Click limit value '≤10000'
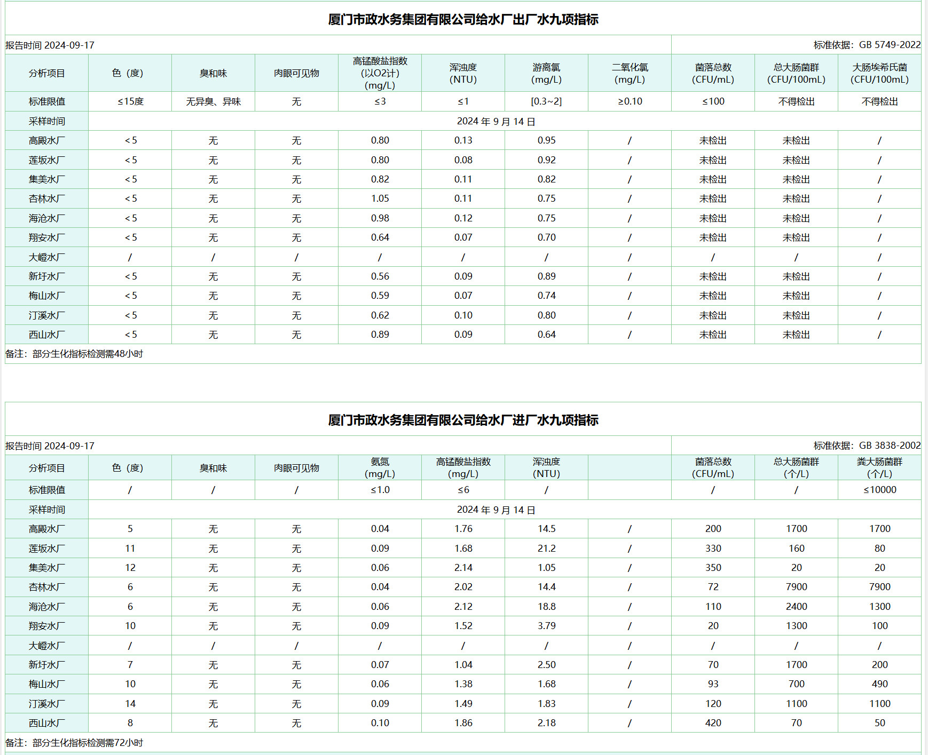Viewport: 928px width, 755px height. pos(879,490)
